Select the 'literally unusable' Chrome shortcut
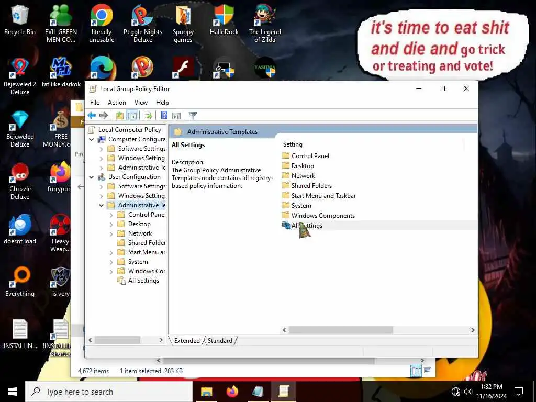 (x=102, y=23)
